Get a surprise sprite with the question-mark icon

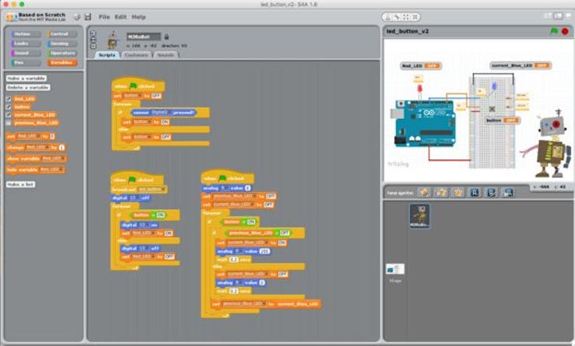click(x=458, y=193)
